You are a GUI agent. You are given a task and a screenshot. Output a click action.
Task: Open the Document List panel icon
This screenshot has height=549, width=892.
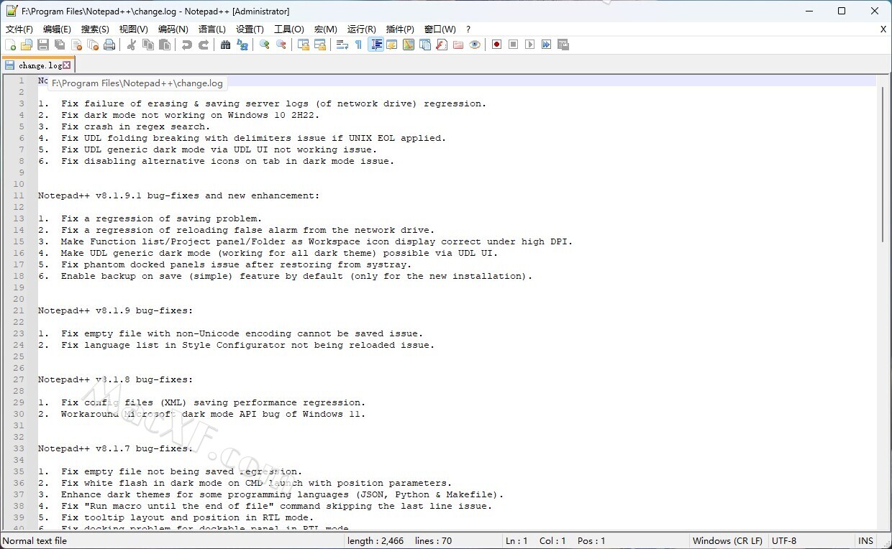tap(425, 45)
